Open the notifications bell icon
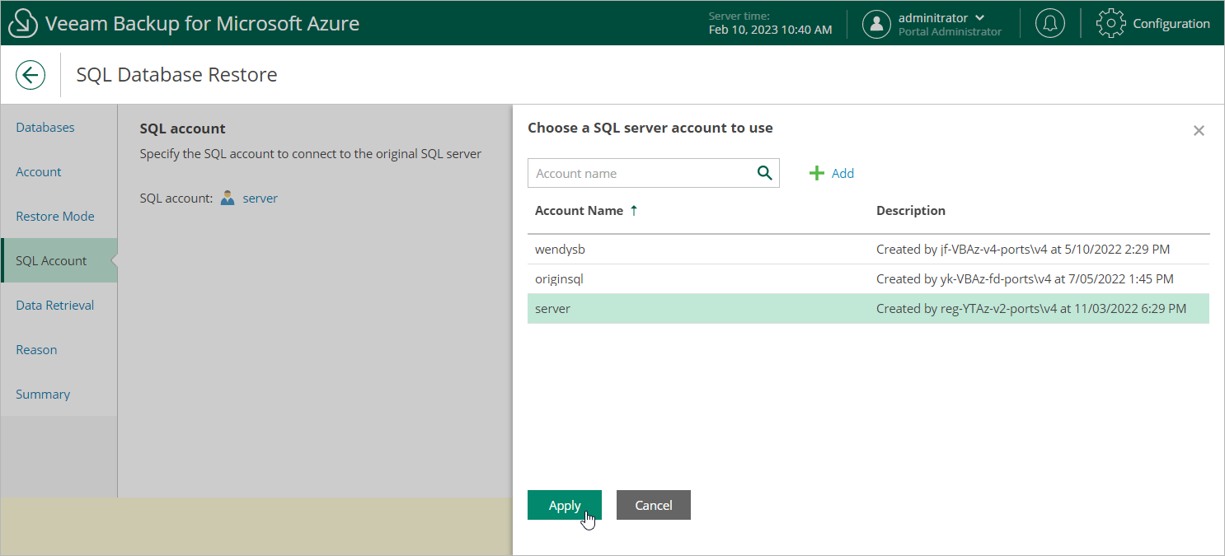Screen dimensions: 1225x556 click(x=1049, y=23)
